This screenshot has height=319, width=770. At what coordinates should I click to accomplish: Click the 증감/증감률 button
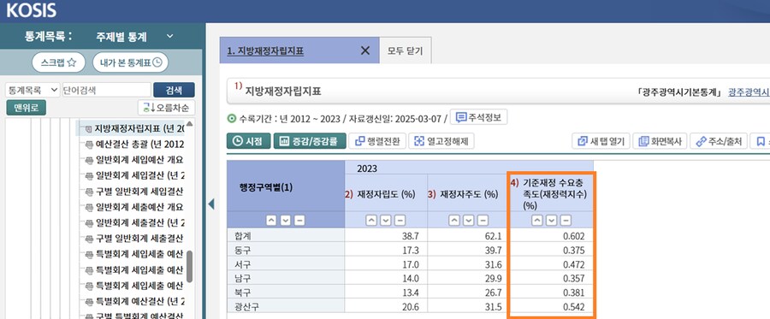(x=310, y=141)
